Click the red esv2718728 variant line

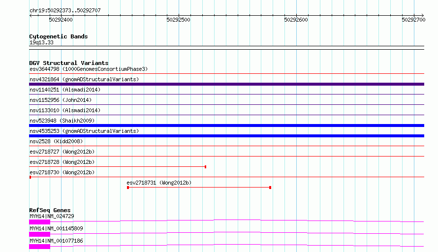click(x=118, y=167)
